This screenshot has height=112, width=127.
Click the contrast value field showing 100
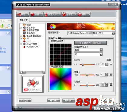pos(103,85)
